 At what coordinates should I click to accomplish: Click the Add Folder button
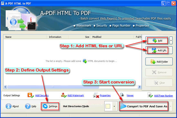pos(159,62)
